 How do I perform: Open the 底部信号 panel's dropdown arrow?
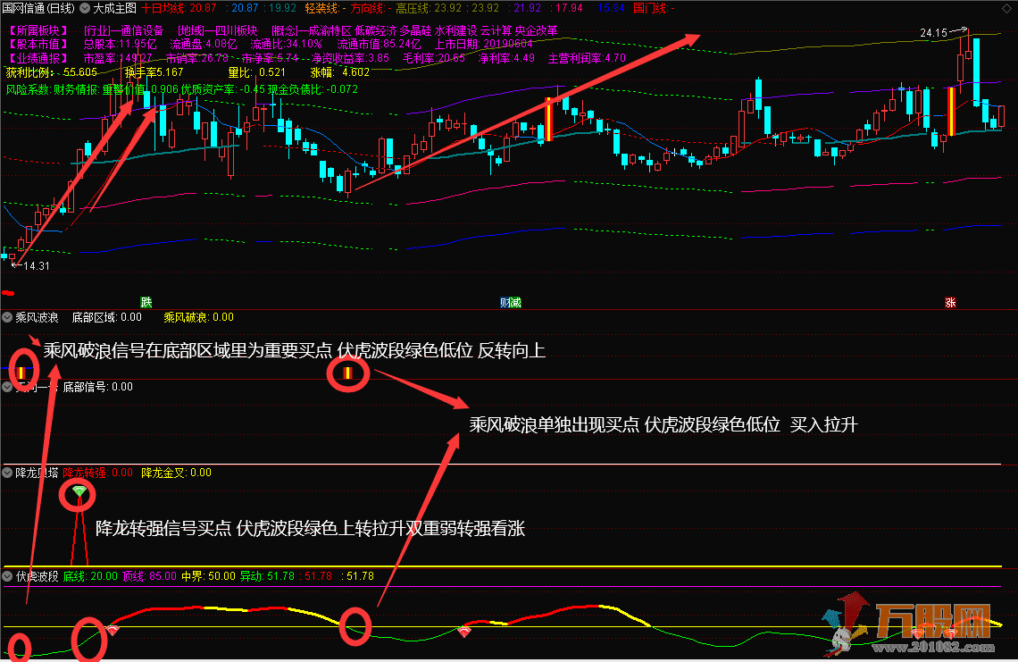(7, 387)
